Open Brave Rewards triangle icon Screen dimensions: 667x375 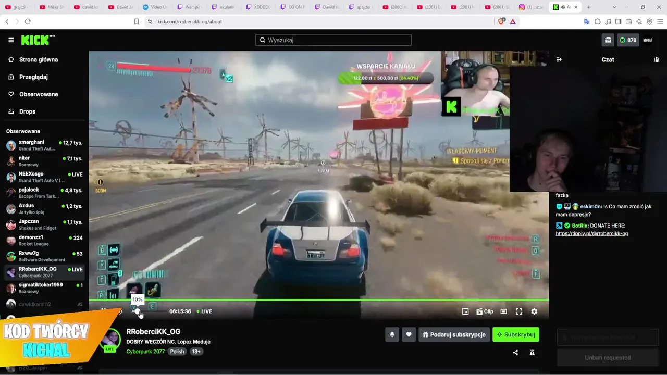point(513,21)
